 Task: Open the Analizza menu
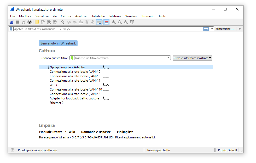81,16
